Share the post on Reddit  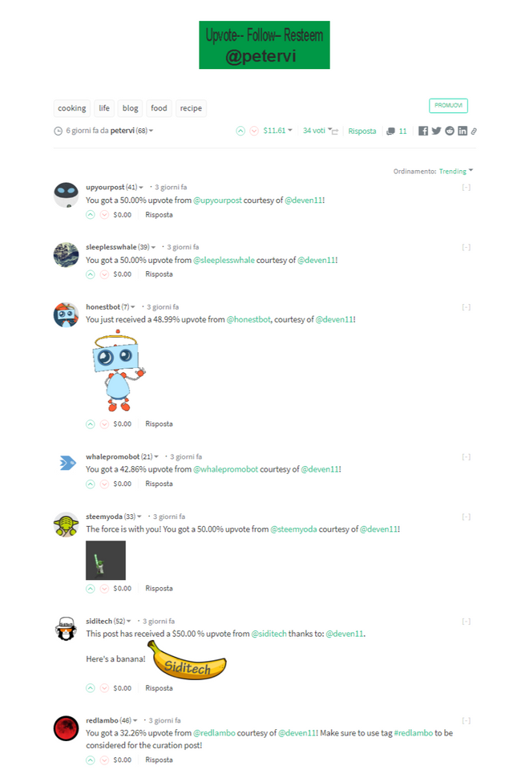[450, 131]
